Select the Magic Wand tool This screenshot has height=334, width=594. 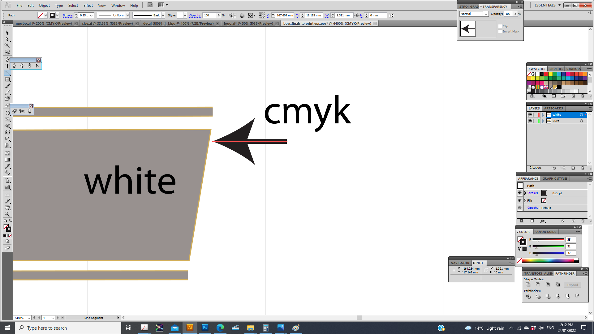pos(7,45)
